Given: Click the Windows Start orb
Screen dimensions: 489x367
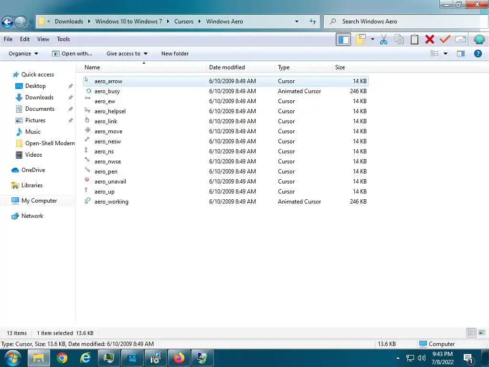Looking at the screenshot, I should (x=12, y=358).
